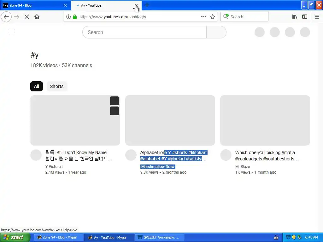323x242 pixels.
Task: Click the #y hashtag heading
Action: (x=34, y=55)
